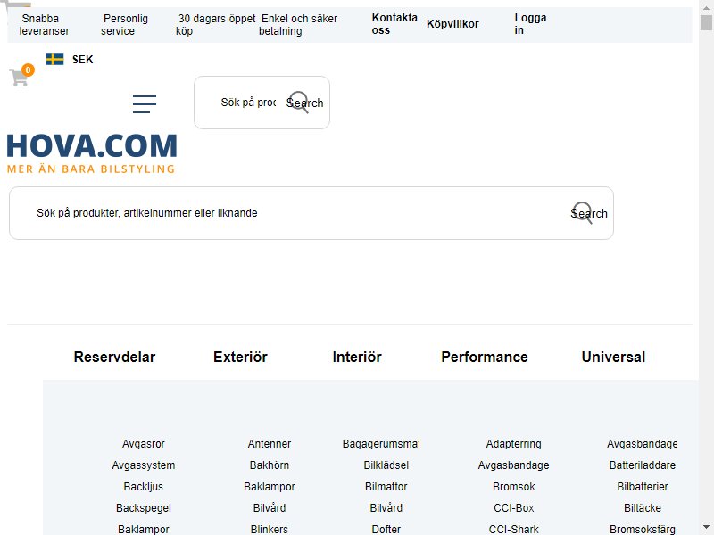Open the Batteriladdare category

643,465
